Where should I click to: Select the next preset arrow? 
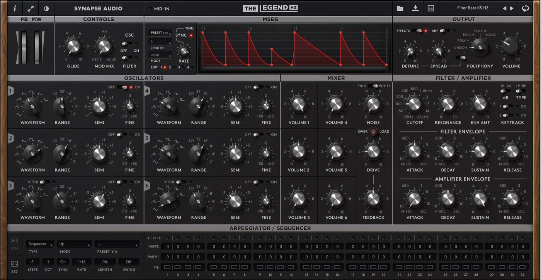pos(512,8)
